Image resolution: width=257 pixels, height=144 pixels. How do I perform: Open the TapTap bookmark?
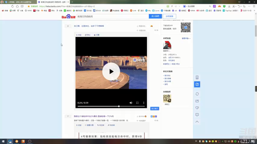tap(230, 11)
